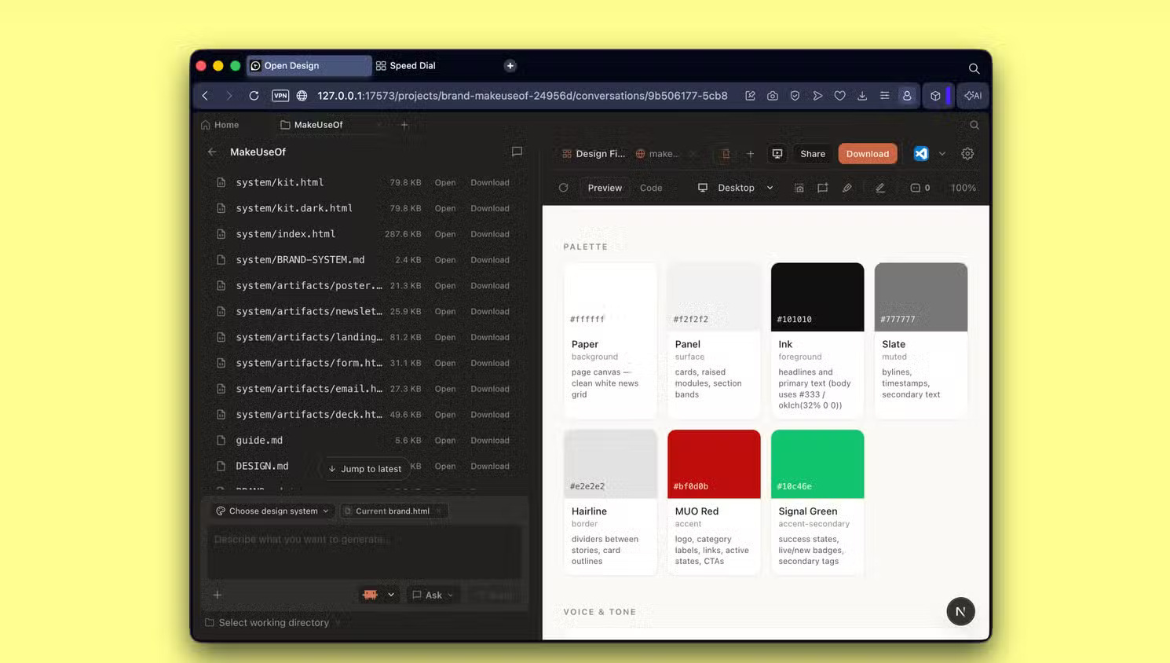Image resolution: width=1170 pixels, height=663 pixels.
Task: Select the highlighter marker tool icon
Action: pyautogui.click(x=846, y=188)
